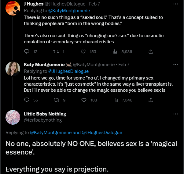This screenshot has height=174, width=184.
Task: Open Katy Montgomerie's profile picture
Action: 13,69
